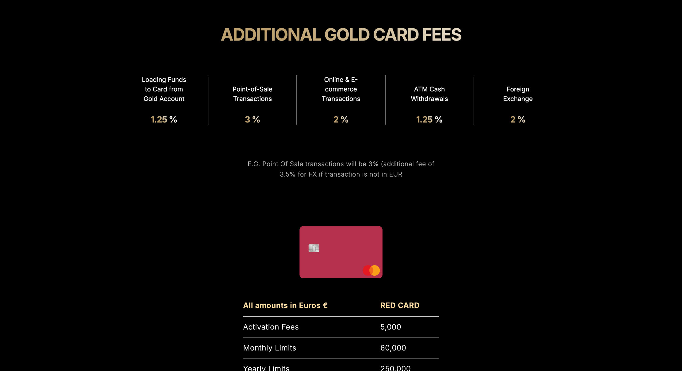Click the Monthly Limits row label
Viewport: 682px width, 371px height.
(x=269, y=348)
